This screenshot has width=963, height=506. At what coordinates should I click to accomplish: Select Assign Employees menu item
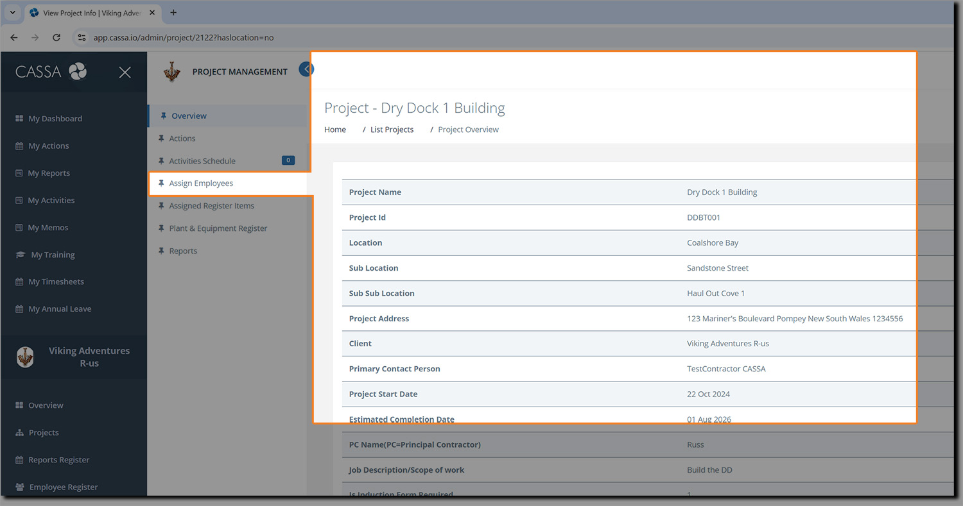click(x=201, y=183)
